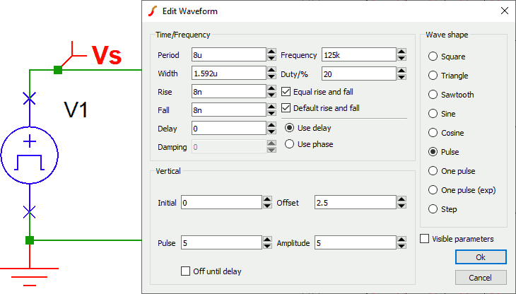Viewport: 516px width, 294px height.
Task: Select the Use phase radio option
Action: (x=289, y=144)
